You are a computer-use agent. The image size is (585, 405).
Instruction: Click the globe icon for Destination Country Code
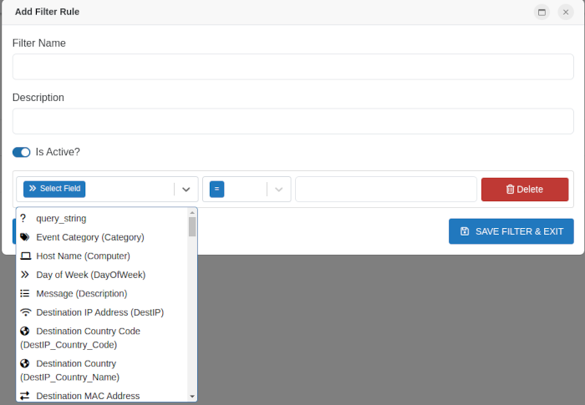pyautogui.click(x=25, y=332)
